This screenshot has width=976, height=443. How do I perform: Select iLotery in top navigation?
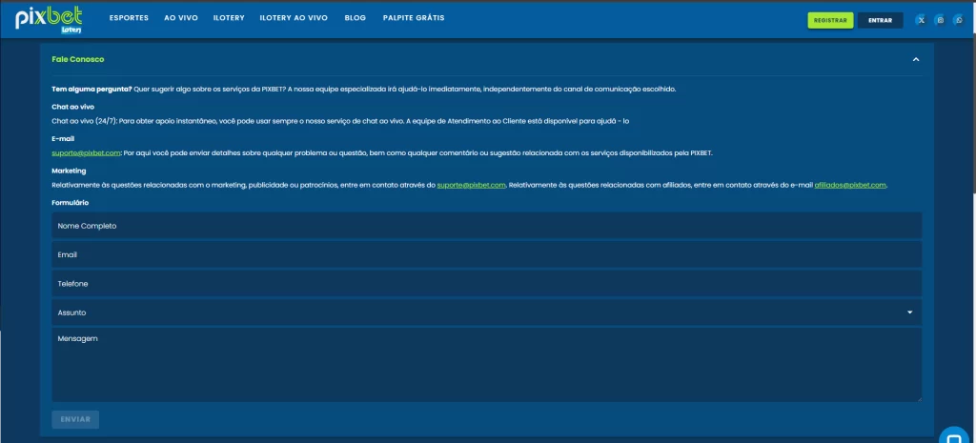tap(229, 18)
